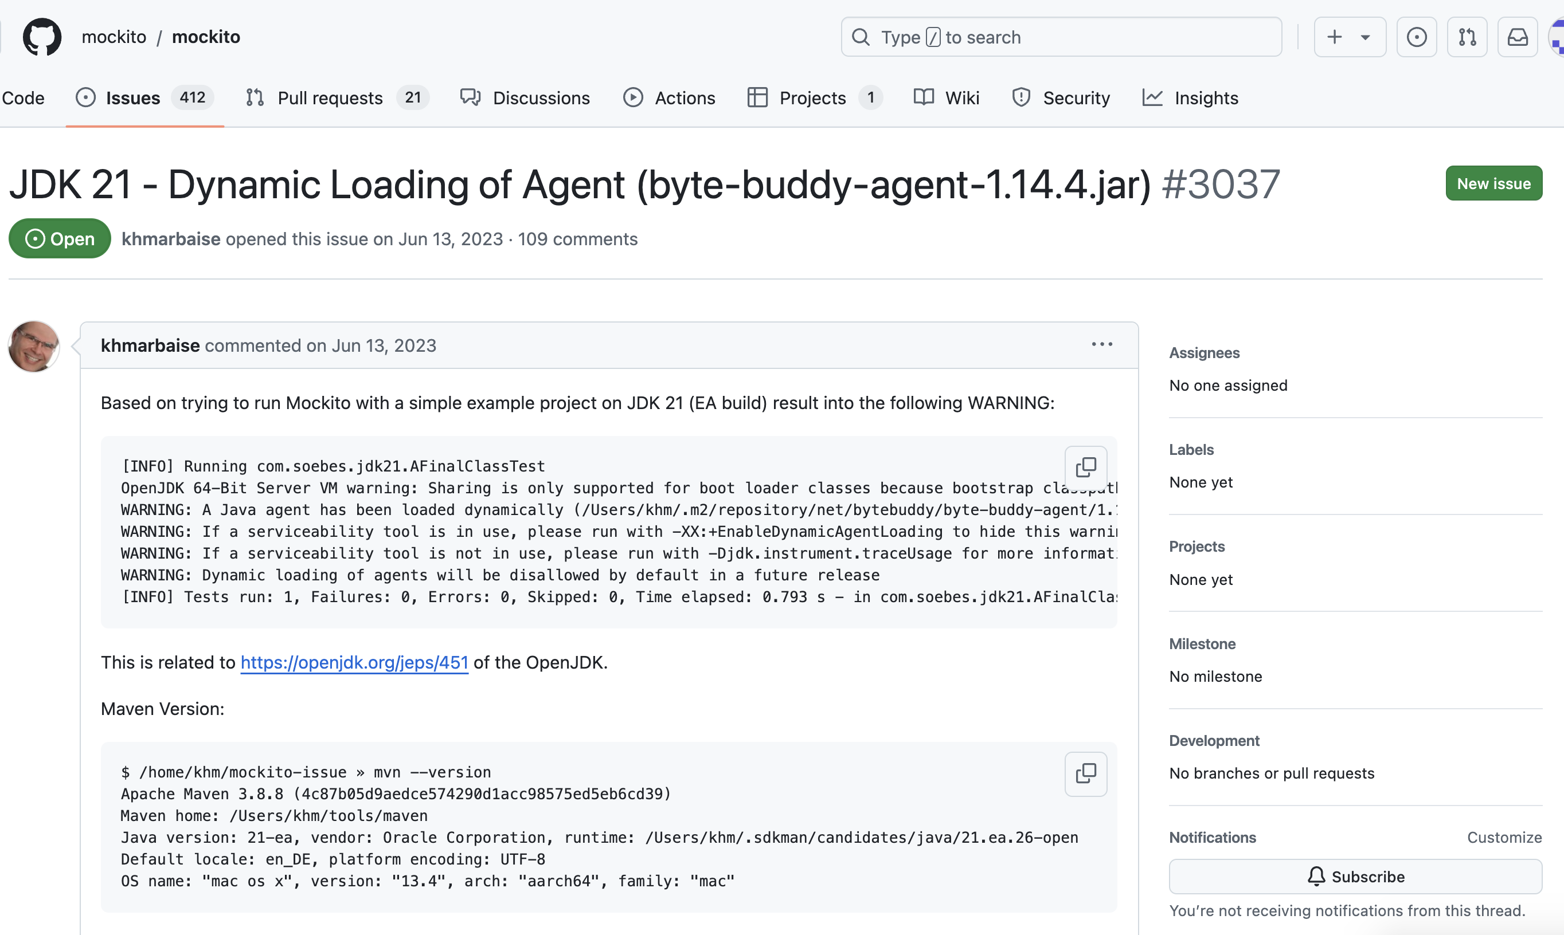This screenshot has width=1564, height=935.
Task: Open the mockito organization link
Action: (x=114, y=37)
